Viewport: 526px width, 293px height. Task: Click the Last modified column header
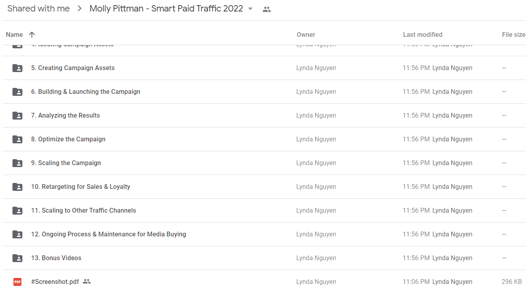pos(423,34)
